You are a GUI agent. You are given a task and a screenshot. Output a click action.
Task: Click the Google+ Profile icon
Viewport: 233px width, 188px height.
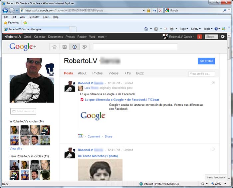[x=75, y=47]
